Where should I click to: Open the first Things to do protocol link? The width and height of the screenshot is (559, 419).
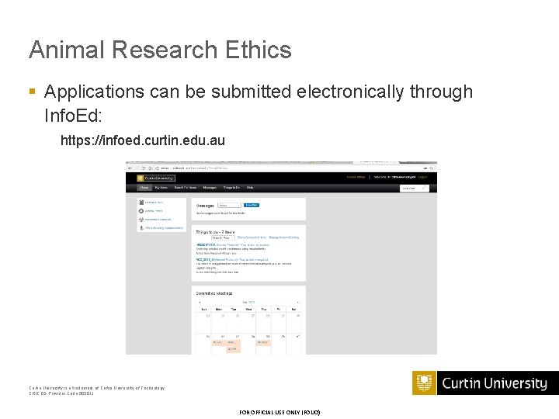pyautogui.click(x=232, y=245)
